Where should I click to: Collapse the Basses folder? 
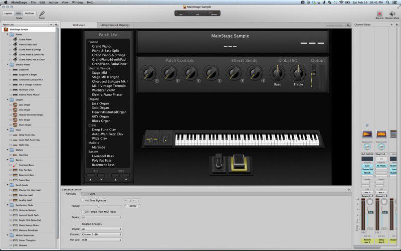click(x=8, y=160)
